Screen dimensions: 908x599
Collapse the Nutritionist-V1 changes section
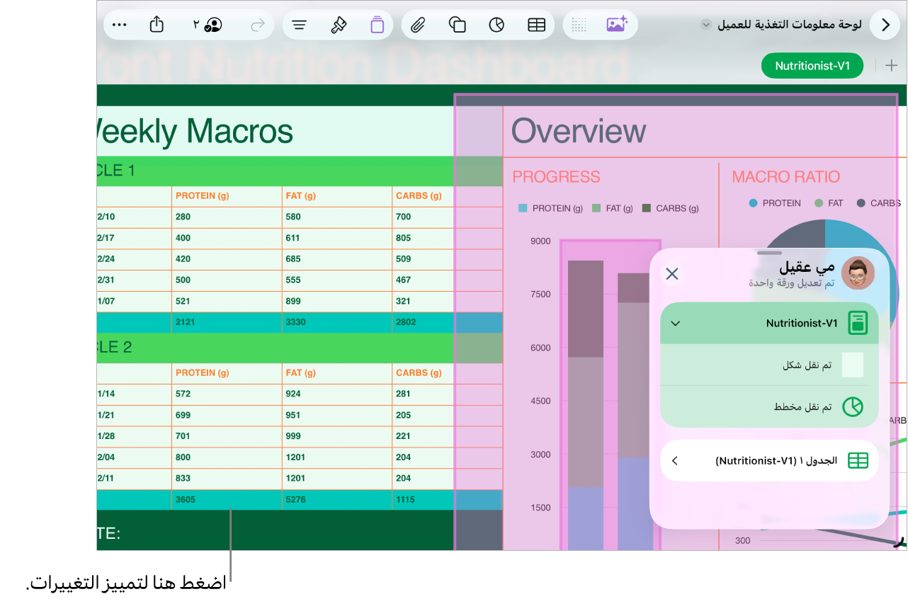click(676, 324)
